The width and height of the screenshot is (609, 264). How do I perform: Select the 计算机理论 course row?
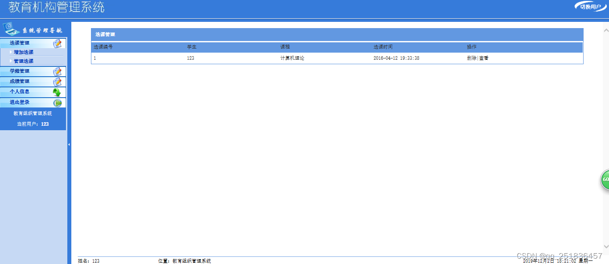pos(292,58)
